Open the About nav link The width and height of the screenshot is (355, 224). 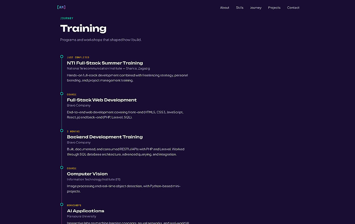coord(225,8)
